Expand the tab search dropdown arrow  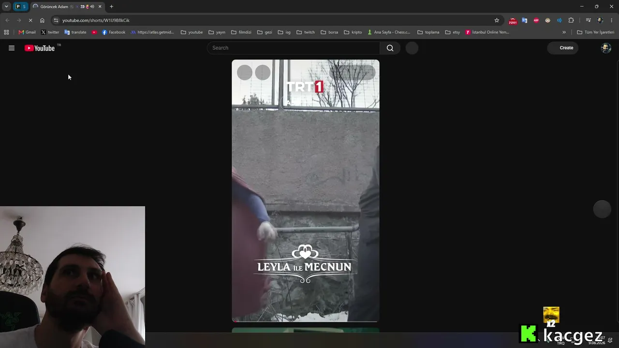(6, 6)
